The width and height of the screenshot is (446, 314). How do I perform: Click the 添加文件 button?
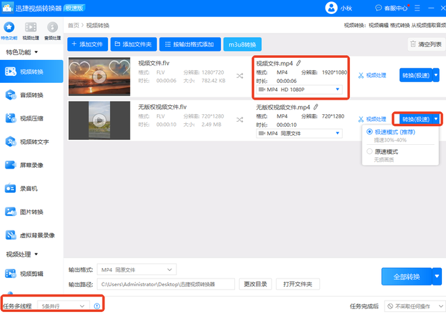click(88, 45)
